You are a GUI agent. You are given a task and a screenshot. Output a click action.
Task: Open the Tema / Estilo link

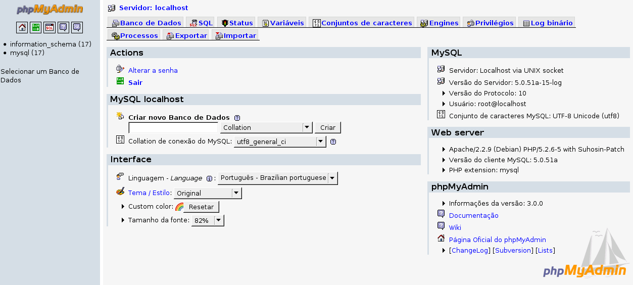(x=149, y=193)
